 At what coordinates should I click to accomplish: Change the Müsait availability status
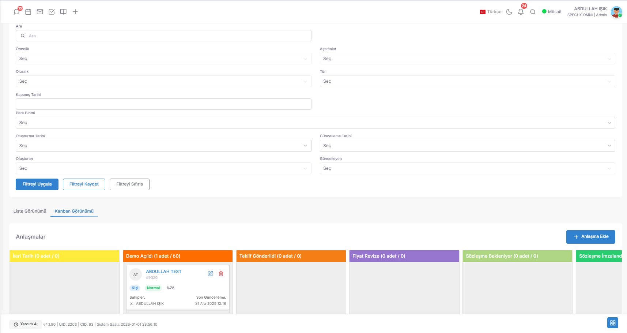[x=552, y=12]
